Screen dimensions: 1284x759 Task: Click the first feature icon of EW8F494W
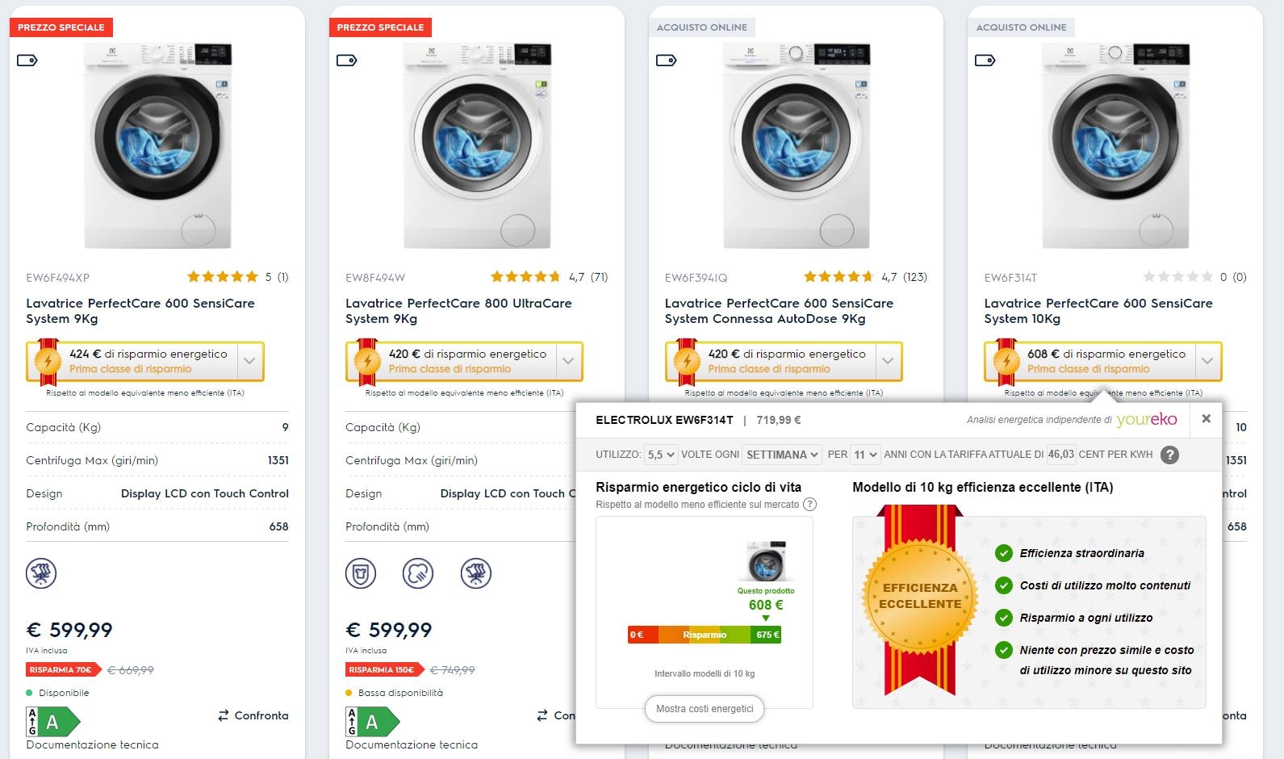pos(361,573)
